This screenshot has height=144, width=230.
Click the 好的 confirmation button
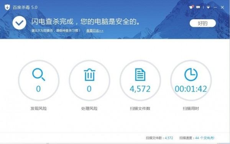tap(203, 23)
